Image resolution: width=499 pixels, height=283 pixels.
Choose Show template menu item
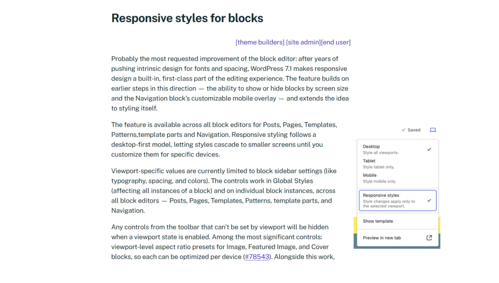398,221
